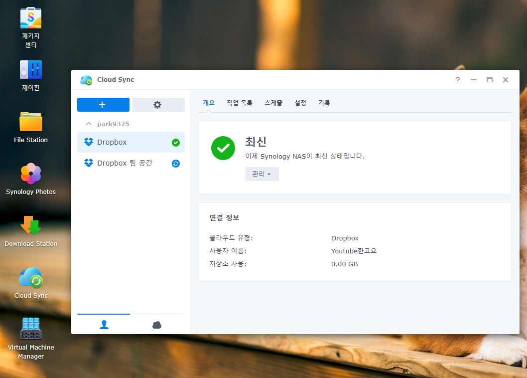Switch to user view at sidebar bottom
Screen dimensions: 527x378
pyautogui.click(x=104, y=325)
